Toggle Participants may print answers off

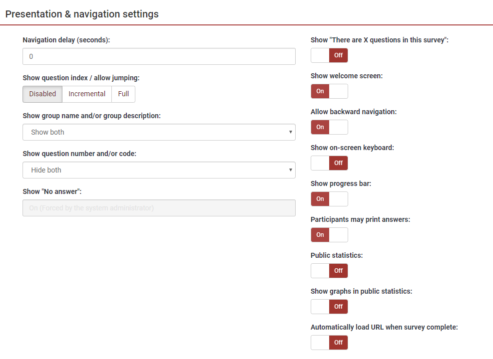coord(329,235)
